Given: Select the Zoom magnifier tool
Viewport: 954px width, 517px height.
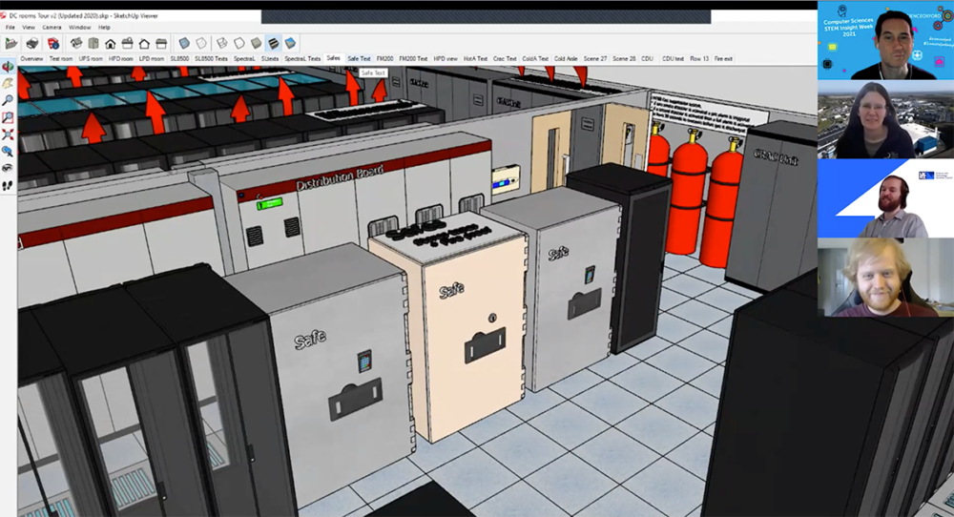Looking at the screenshot, I should 8,100.
